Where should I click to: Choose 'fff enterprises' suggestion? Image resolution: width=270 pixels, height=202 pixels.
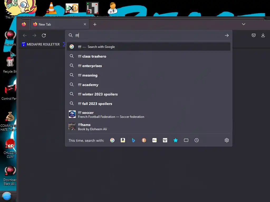tap(149, 66)
